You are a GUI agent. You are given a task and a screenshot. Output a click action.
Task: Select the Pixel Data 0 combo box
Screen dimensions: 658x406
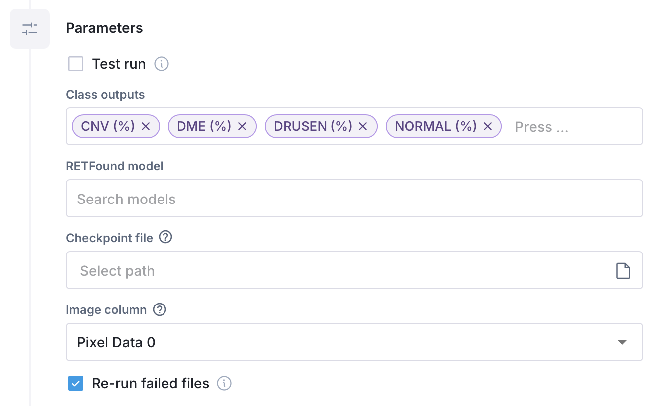click(x=339, y=342)
